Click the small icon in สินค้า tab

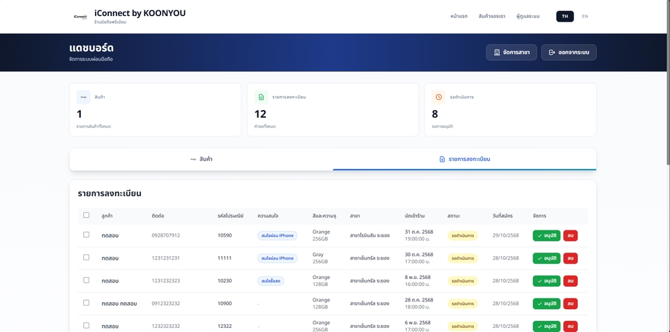[193, 159]
